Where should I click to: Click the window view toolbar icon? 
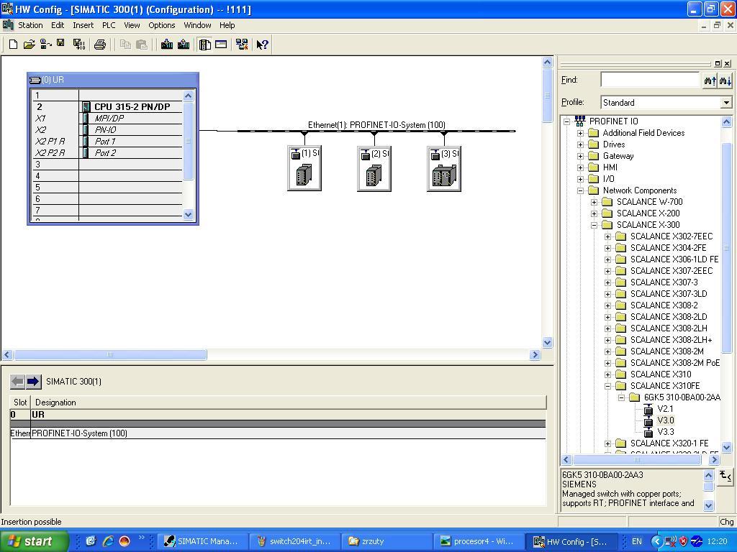pos(221,45)
